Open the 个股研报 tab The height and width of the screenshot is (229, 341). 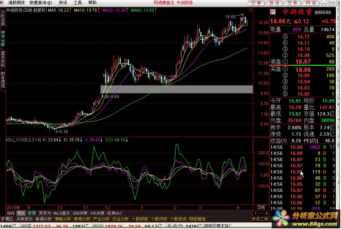click(x=140, y=219)
